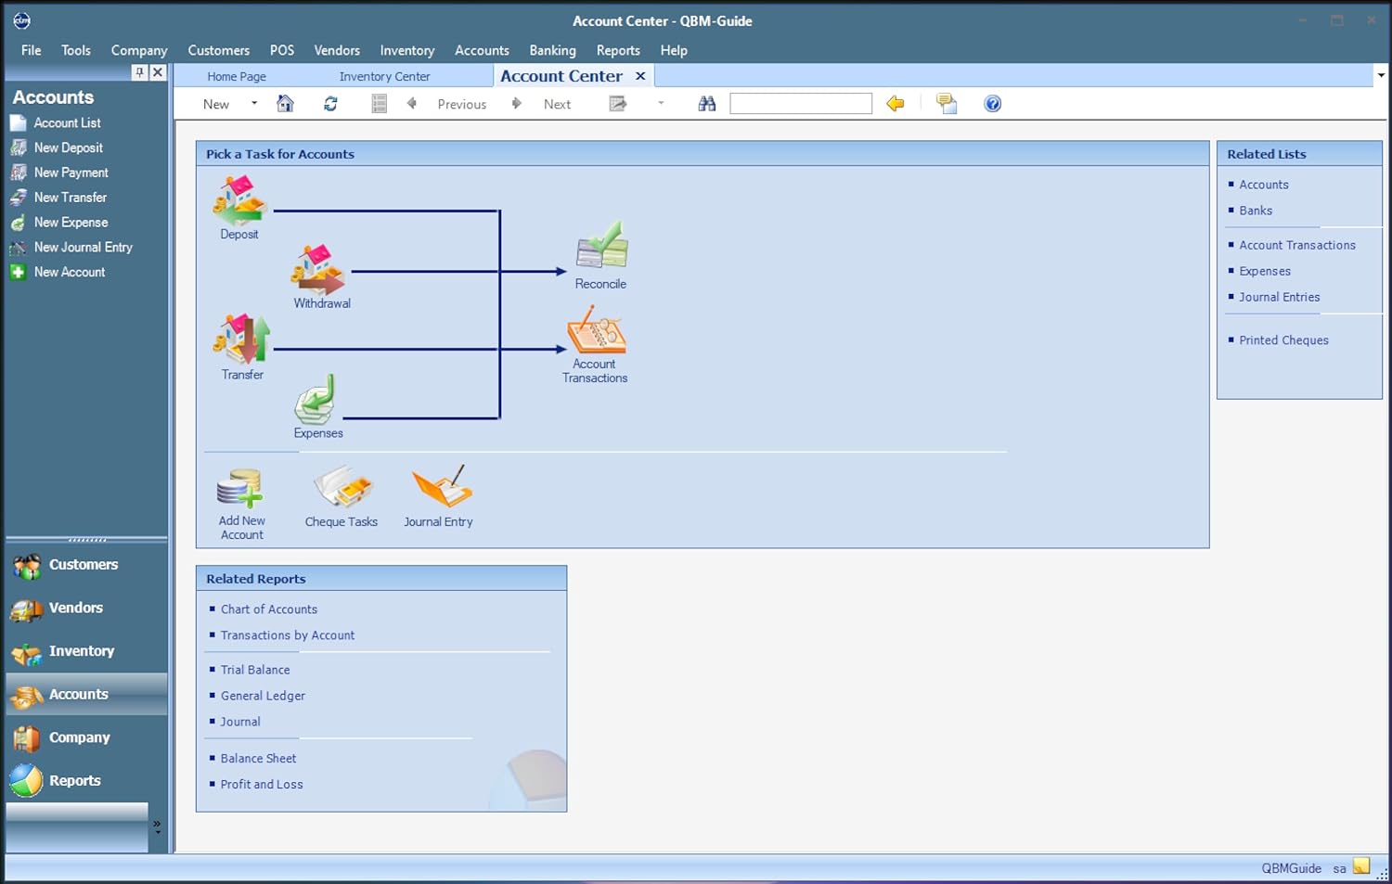This screenshot has height=884, width=1392.
Task: Toggle the sidebar pin button
Action: click(139, 72)
